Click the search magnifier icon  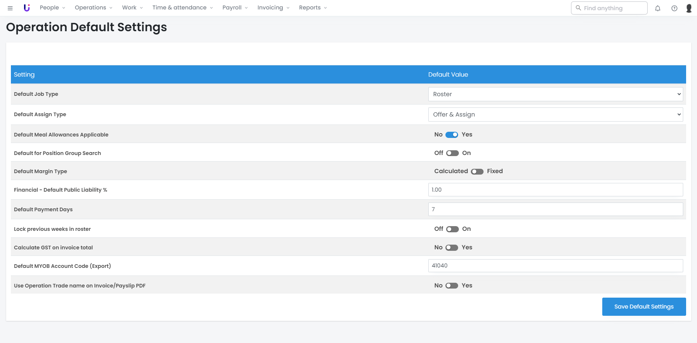578,8
